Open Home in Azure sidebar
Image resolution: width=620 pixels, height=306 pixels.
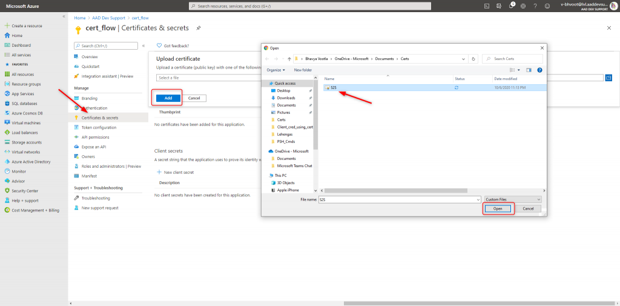[x=13, y=36]
